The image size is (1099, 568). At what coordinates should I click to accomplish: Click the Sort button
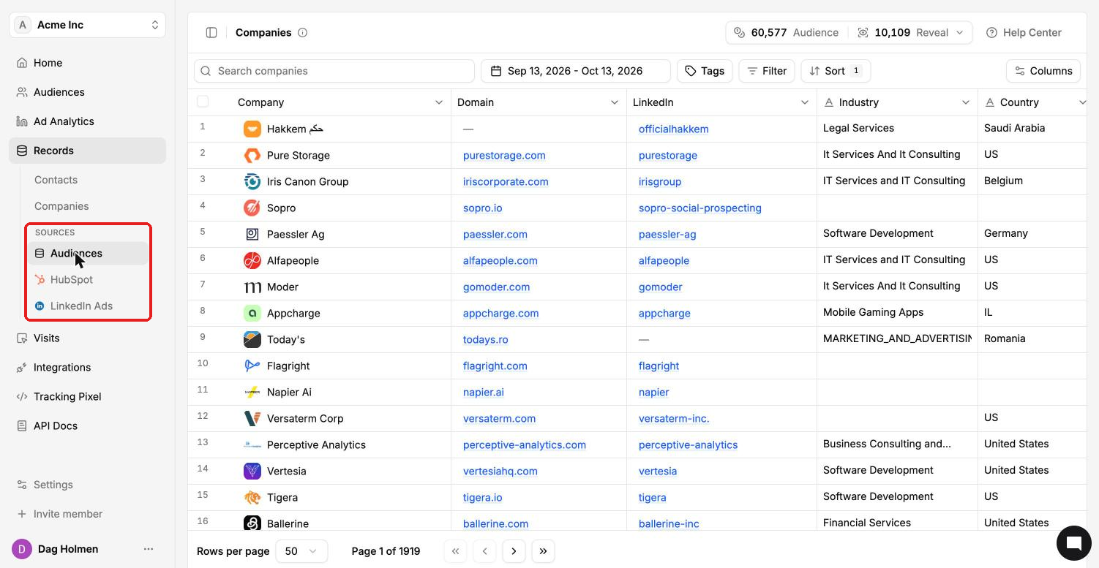836,71
